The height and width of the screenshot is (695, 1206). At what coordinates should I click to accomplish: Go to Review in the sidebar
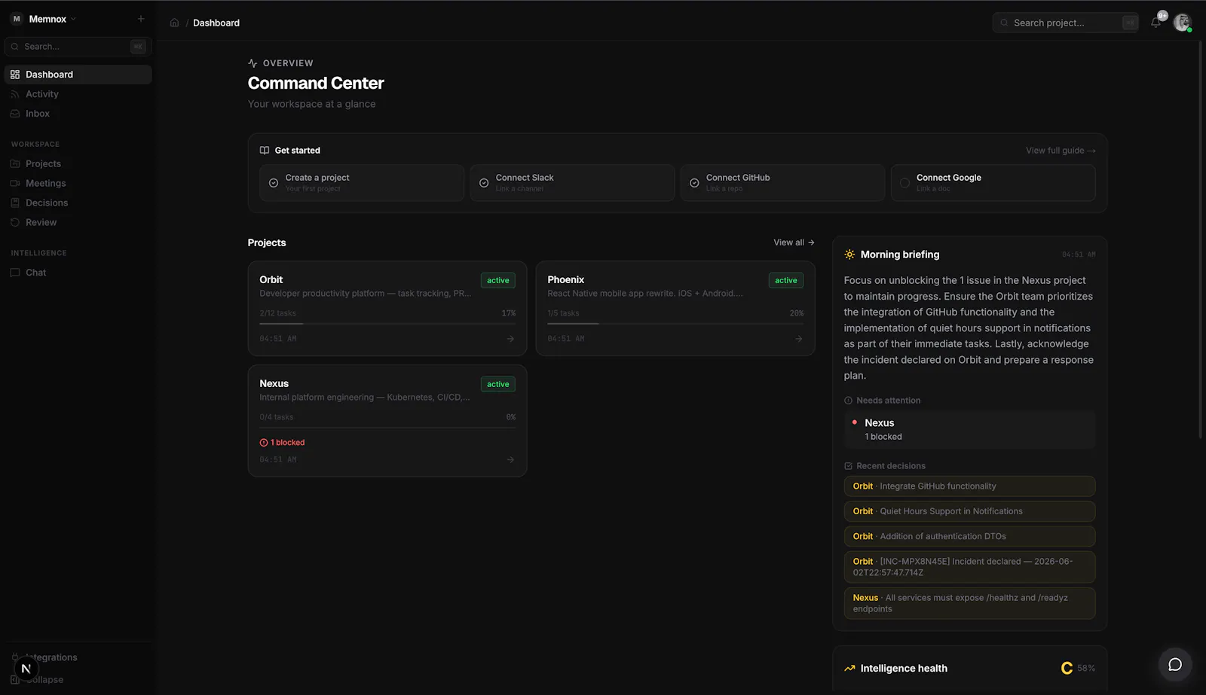coord(78,222)
